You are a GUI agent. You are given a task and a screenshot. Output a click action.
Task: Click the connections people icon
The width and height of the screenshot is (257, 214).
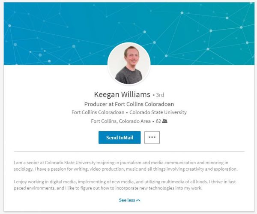[165, 121]
